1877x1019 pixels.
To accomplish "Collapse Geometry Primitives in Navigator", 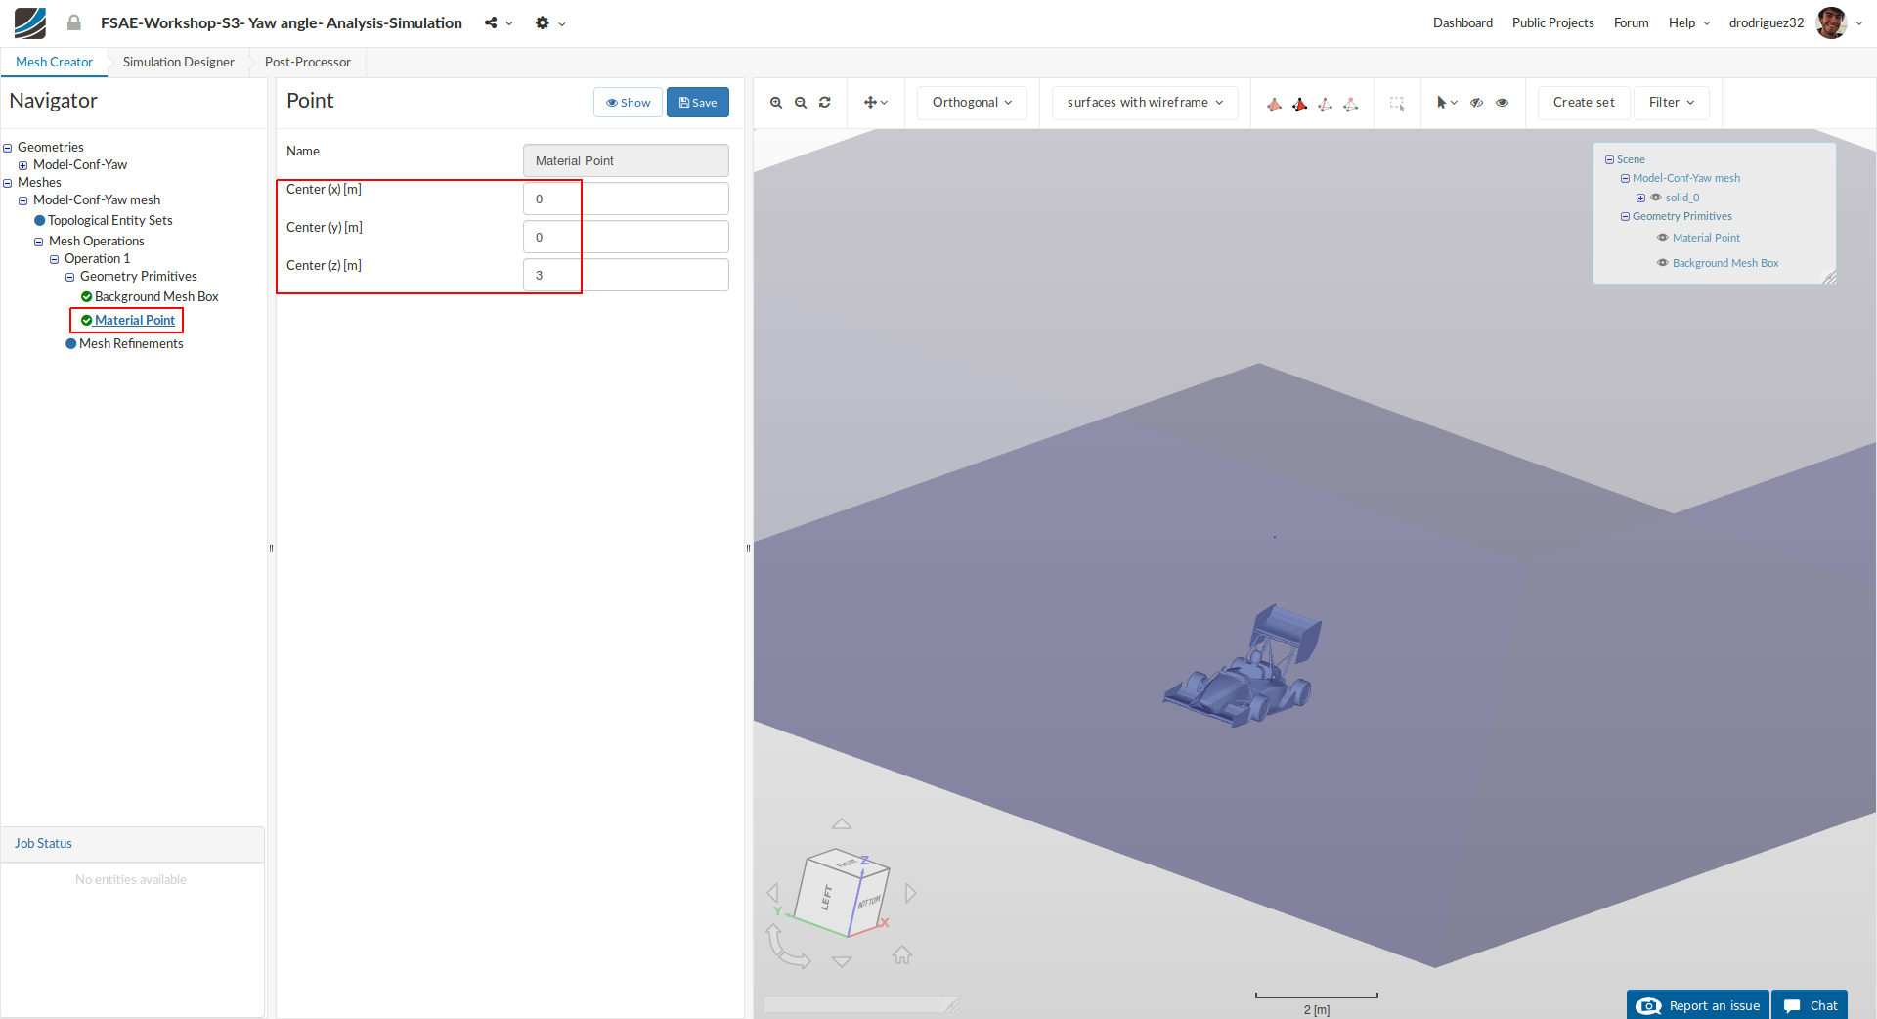I will point(70,277).
